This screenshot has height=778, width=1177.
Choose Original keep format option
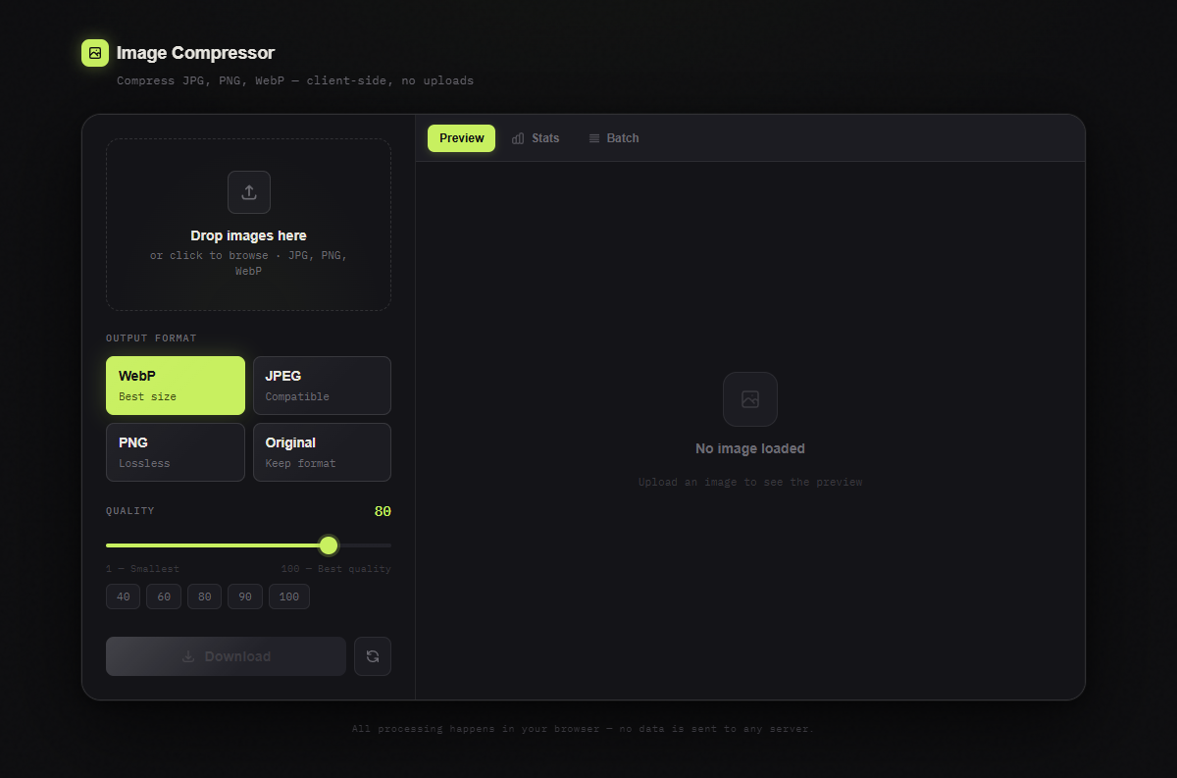pos(322,452)
